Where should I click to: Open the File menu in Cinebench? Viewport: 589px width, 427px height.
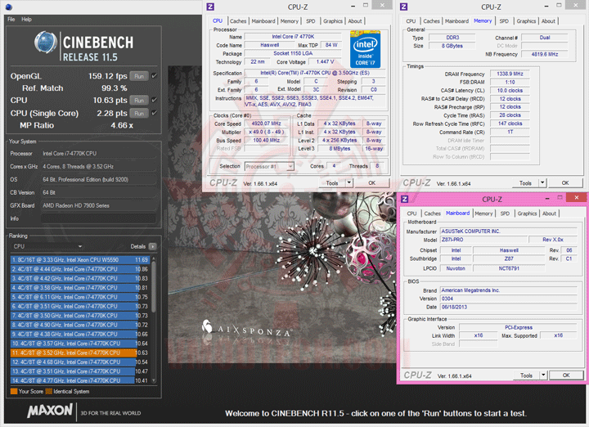[x=11, y=19]
